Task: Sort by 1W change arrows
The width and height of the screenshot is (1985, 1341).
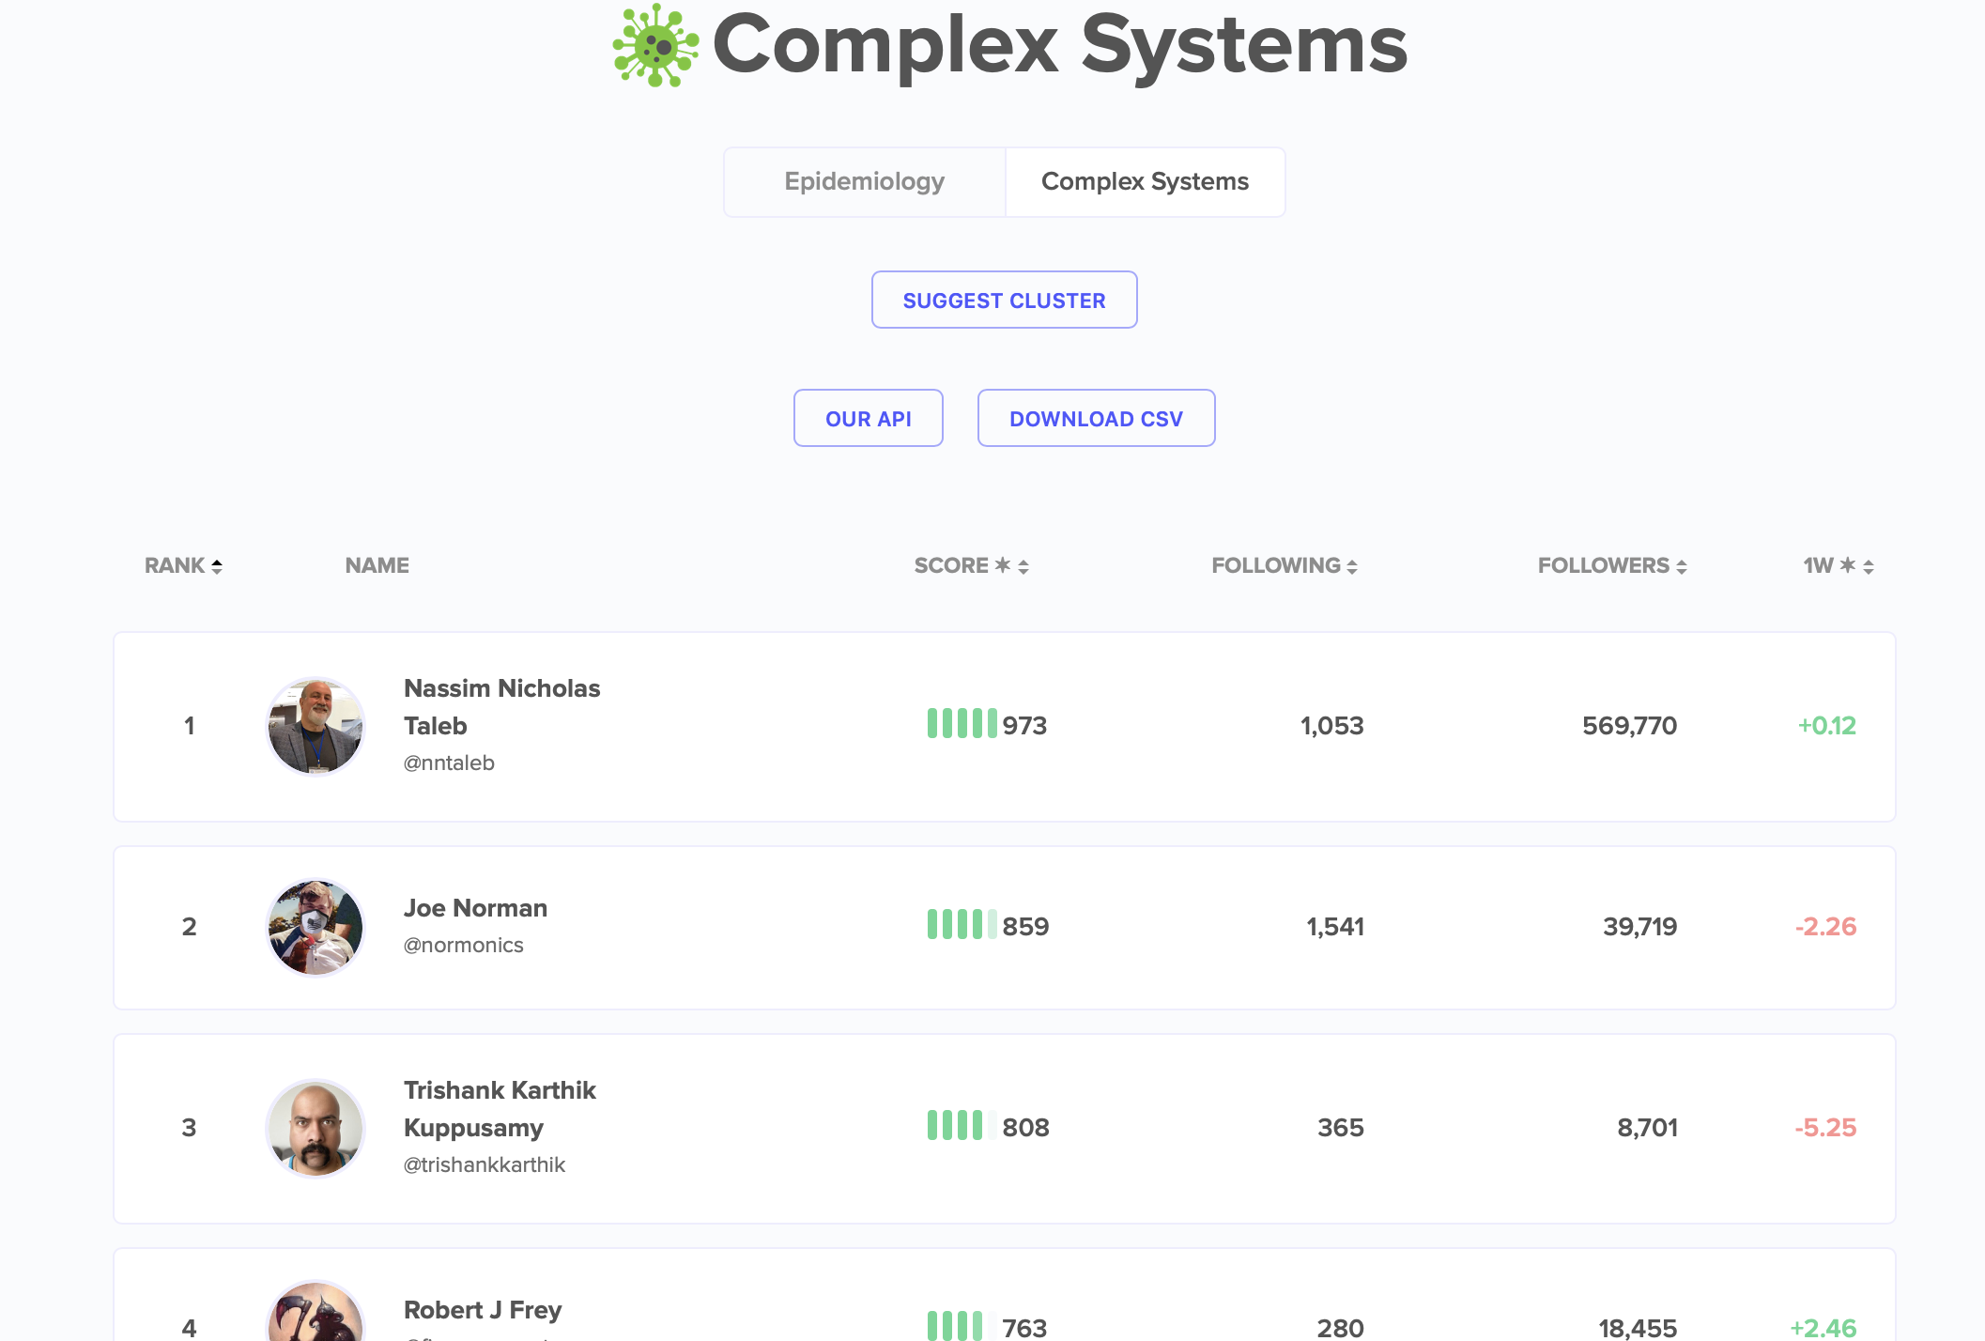Action: [1869, 566]
